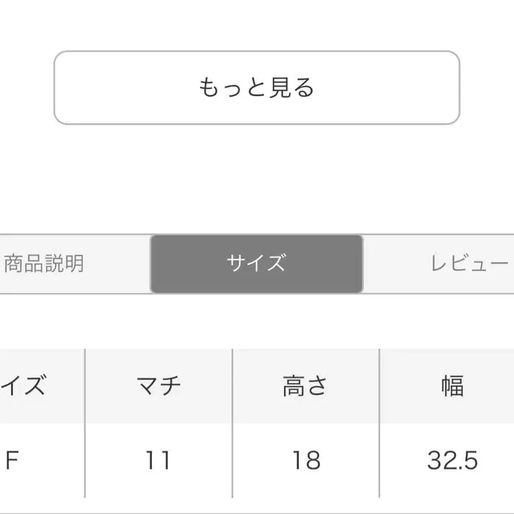514x514 pixels.
Task: Open customer reviews via レビュー
Action: 469,263
